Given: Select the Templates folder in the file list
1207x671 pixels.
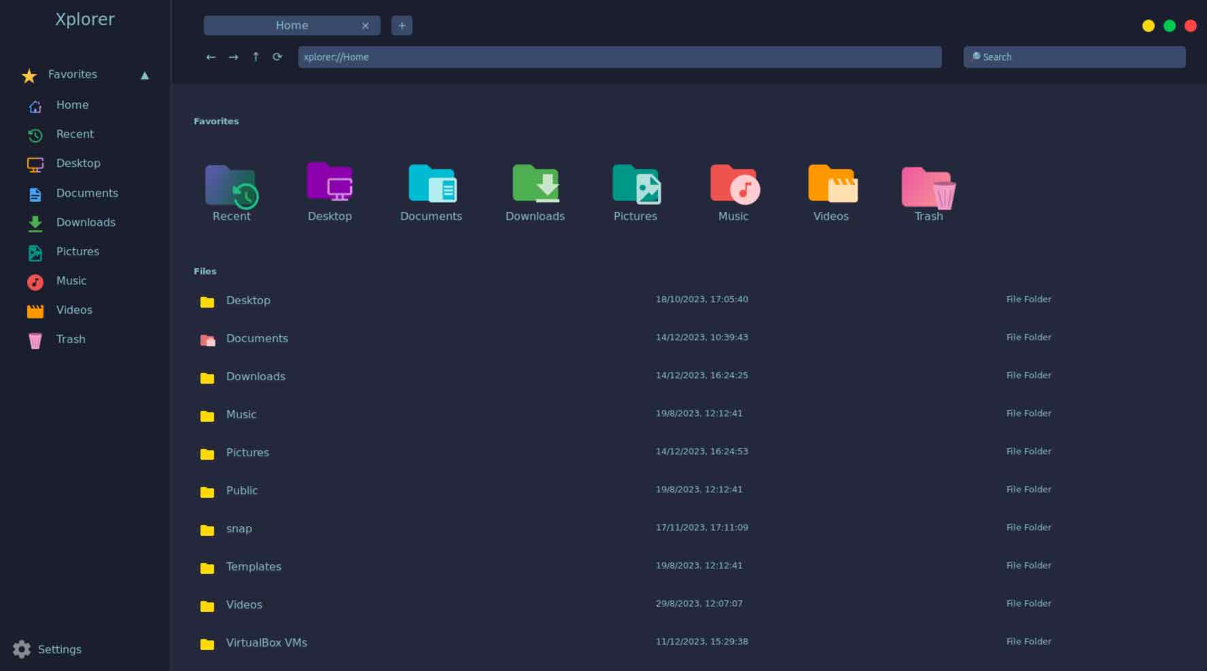Looking at the screenshot, I should pos(253,566).
